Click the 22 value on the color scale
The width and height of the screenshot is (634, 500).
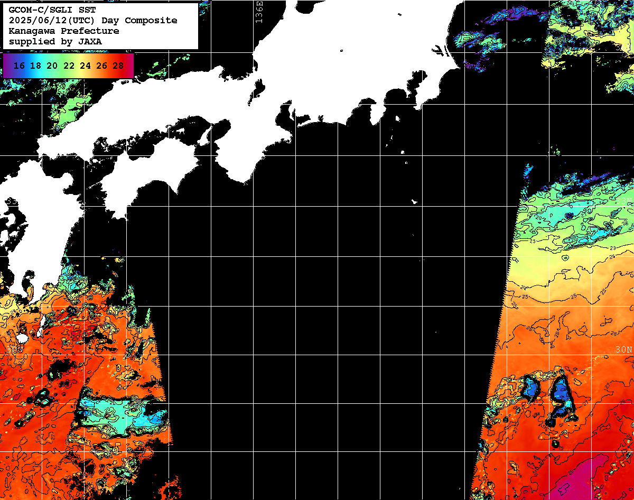(69, 66)
